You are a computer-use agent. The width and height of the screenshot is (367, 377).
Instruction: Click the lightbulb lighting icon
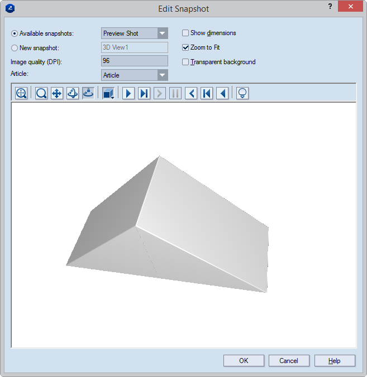[242, 93]
